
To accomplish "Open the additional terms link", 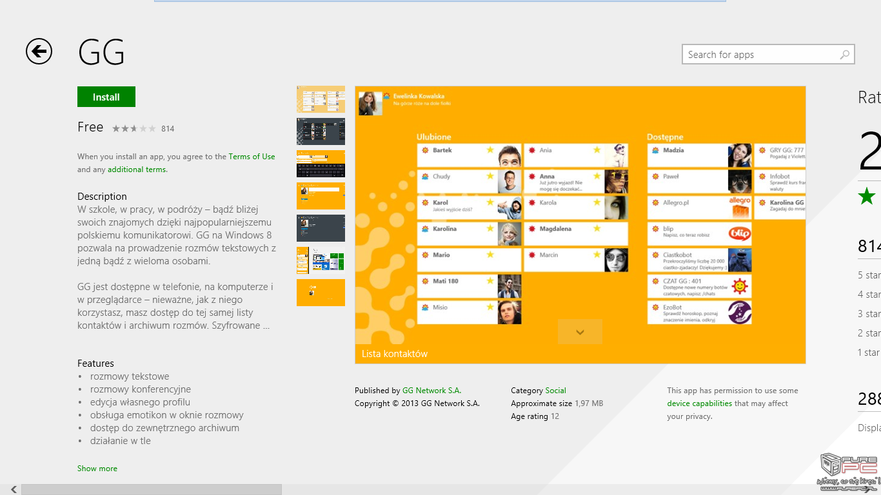I will [137, 170].
